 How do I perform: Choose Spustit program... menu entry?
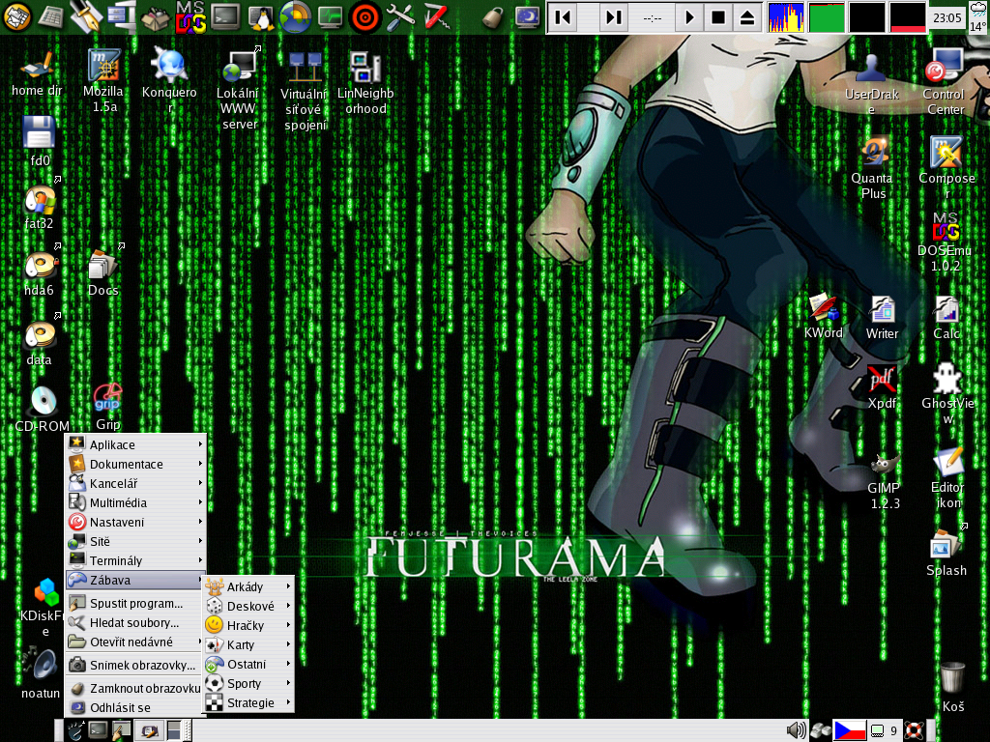[x=135, y=604]
